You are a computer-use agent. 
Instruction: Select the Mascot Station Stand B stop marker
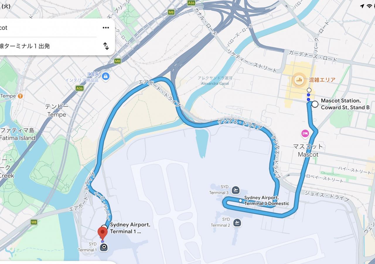(x=315, y=104)
